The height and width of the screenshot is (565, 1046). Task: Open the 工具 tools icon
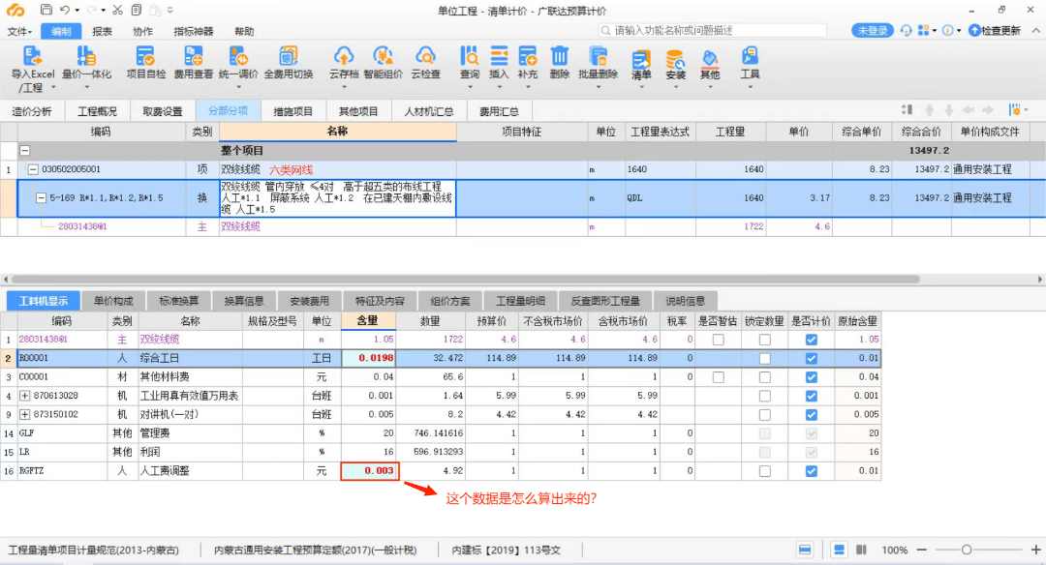[x=750, y=56]
